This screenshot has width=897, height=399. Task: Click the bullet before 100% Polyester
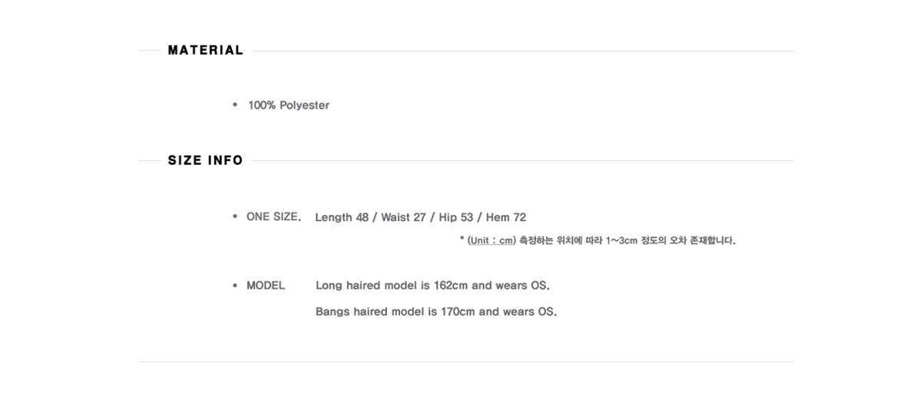(234, 104)
